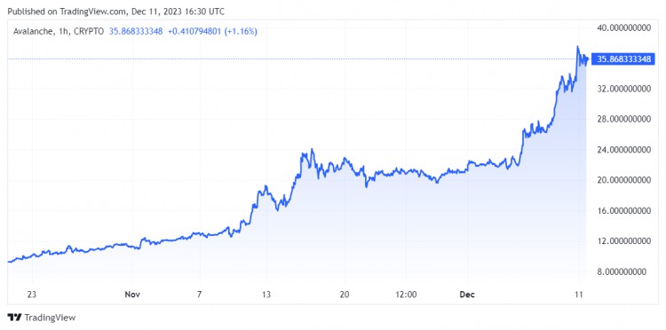Click the TradingView logo icon
This screenshot has height=330, width=666.
tap(15, 318)
